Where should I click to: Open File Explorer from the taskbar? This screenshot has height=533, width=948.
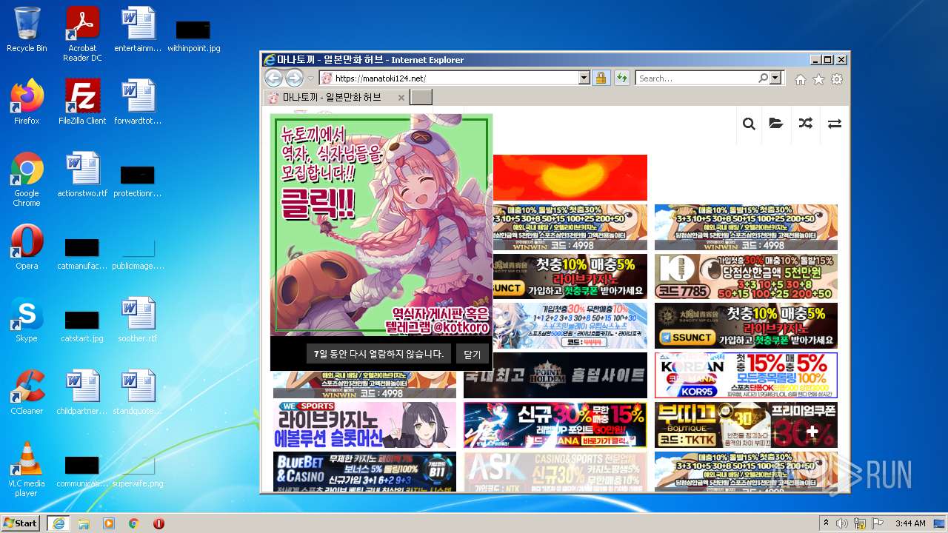click(x=83, y=523)
